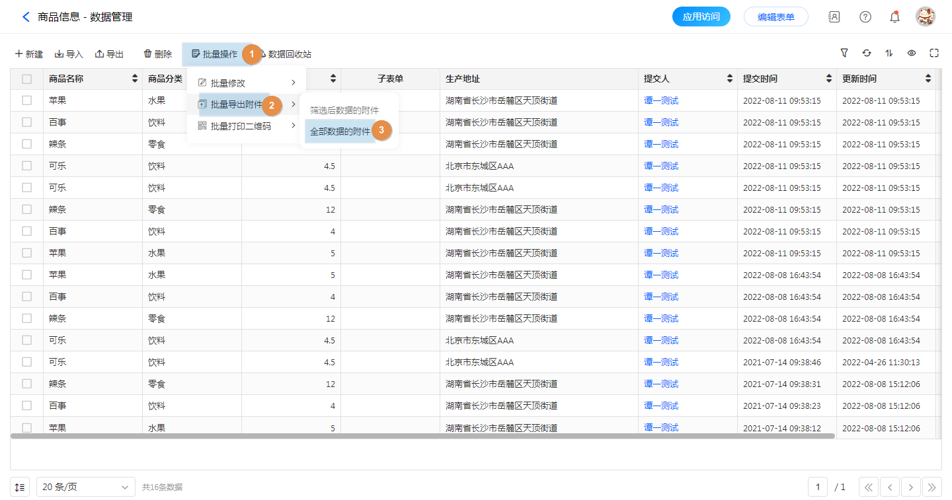Click the help question mark icon
This screenshot has height=500, width=952.
[865, 17]
